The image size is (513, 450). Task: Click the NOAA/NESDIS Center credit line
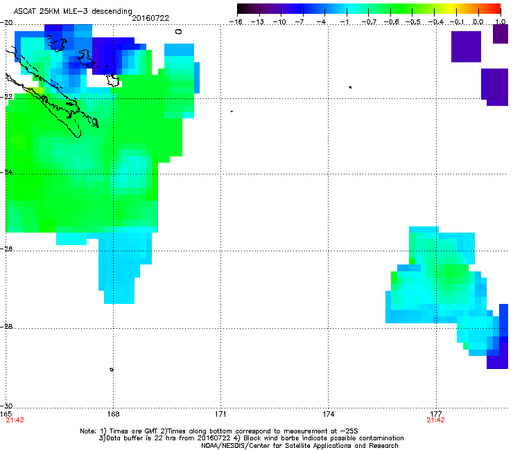[299, 446]
